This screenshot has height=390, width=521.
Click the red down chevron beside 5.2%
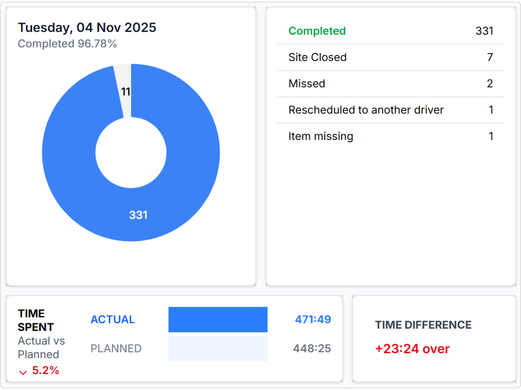point(23,372)
